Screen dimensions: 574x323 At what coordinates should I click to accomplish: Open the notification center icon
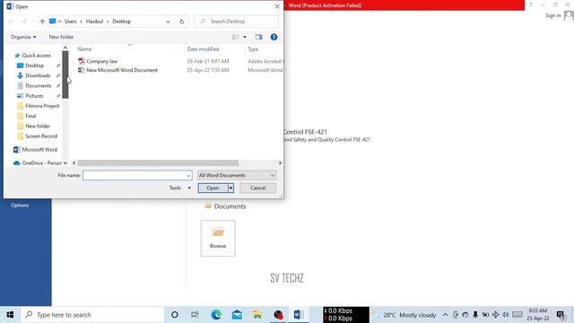click(561, 315)
